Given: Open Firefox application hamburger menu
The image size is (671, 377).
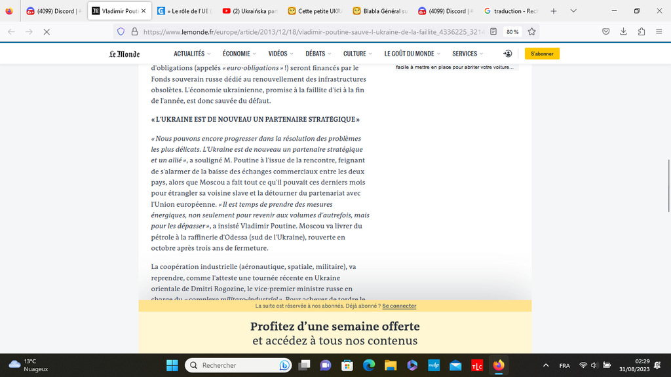Looking at the screenshot, I should (659, 31).
